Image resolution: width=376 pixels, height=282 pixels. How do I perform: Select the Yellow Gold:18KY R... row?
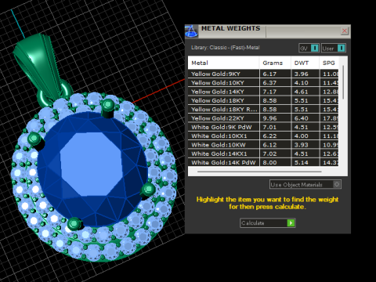pyautogui.click(x=263, y=110)
